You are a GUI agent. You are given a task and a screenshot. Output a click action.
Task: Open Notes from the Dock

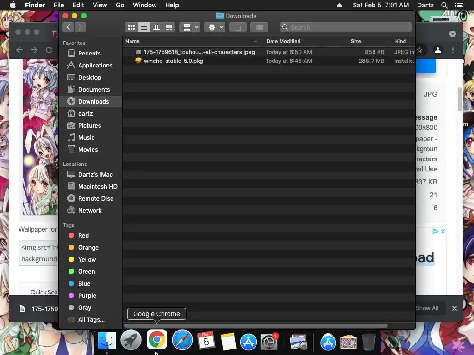point(228,342)
